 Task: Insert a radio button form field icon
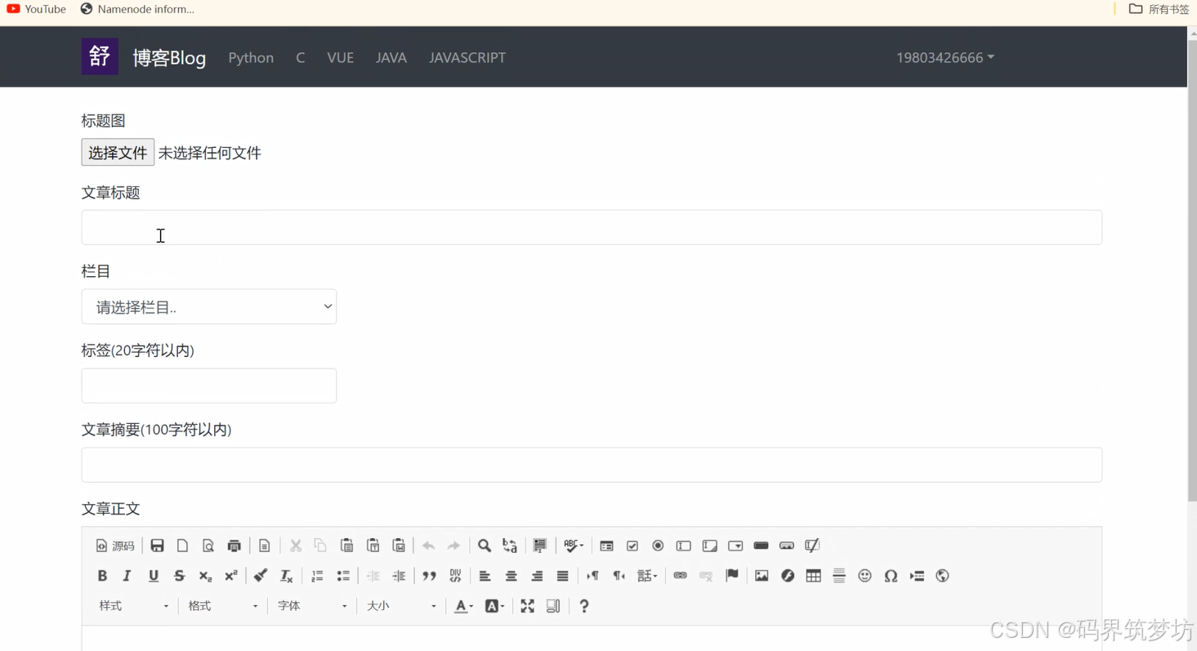tap(658, 546)
